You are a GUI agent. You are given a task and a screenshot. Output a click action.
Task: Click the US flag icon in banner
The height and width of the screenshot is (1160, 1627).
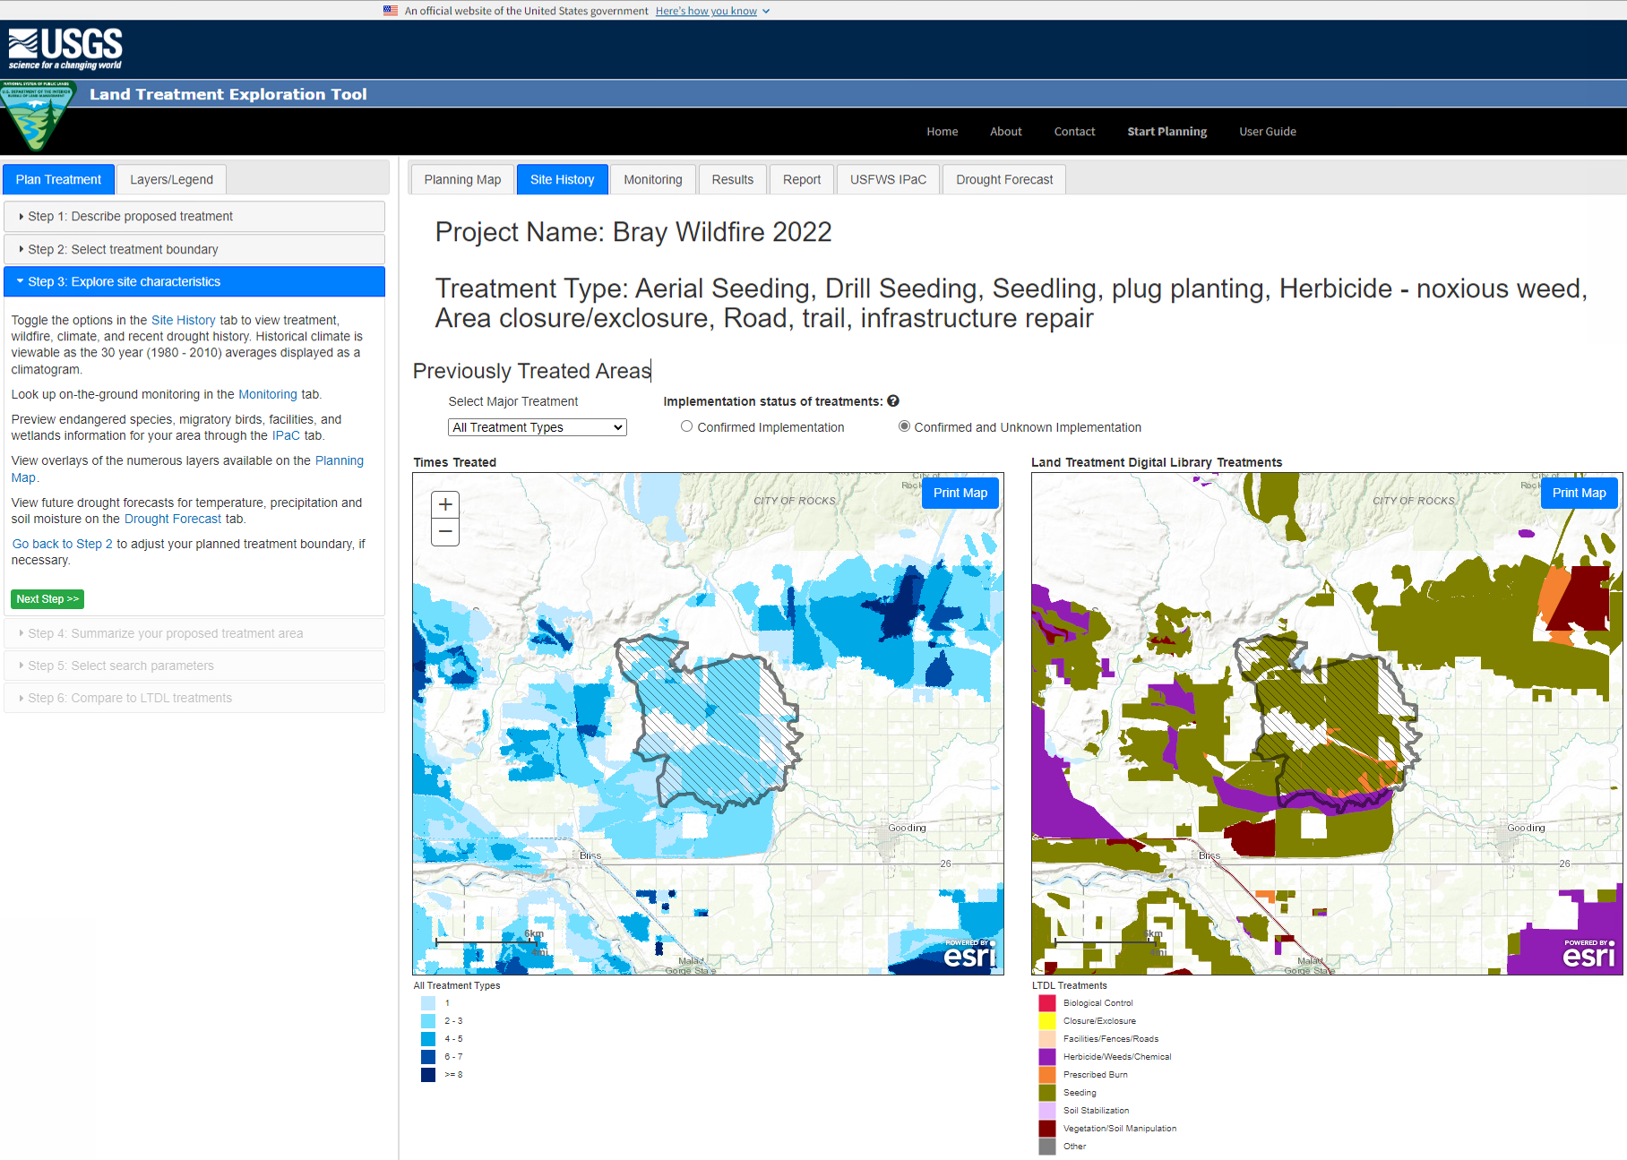coord(391,11)
